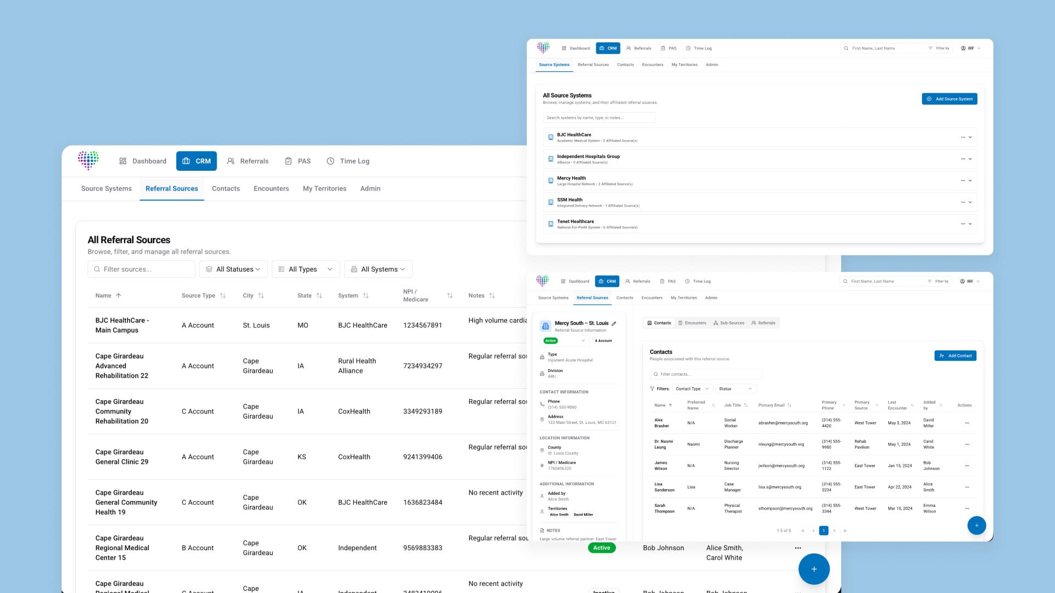Open the Contact Type filter dropdown
Screen dimensions: 1055x593
click(x=692, y=389)
